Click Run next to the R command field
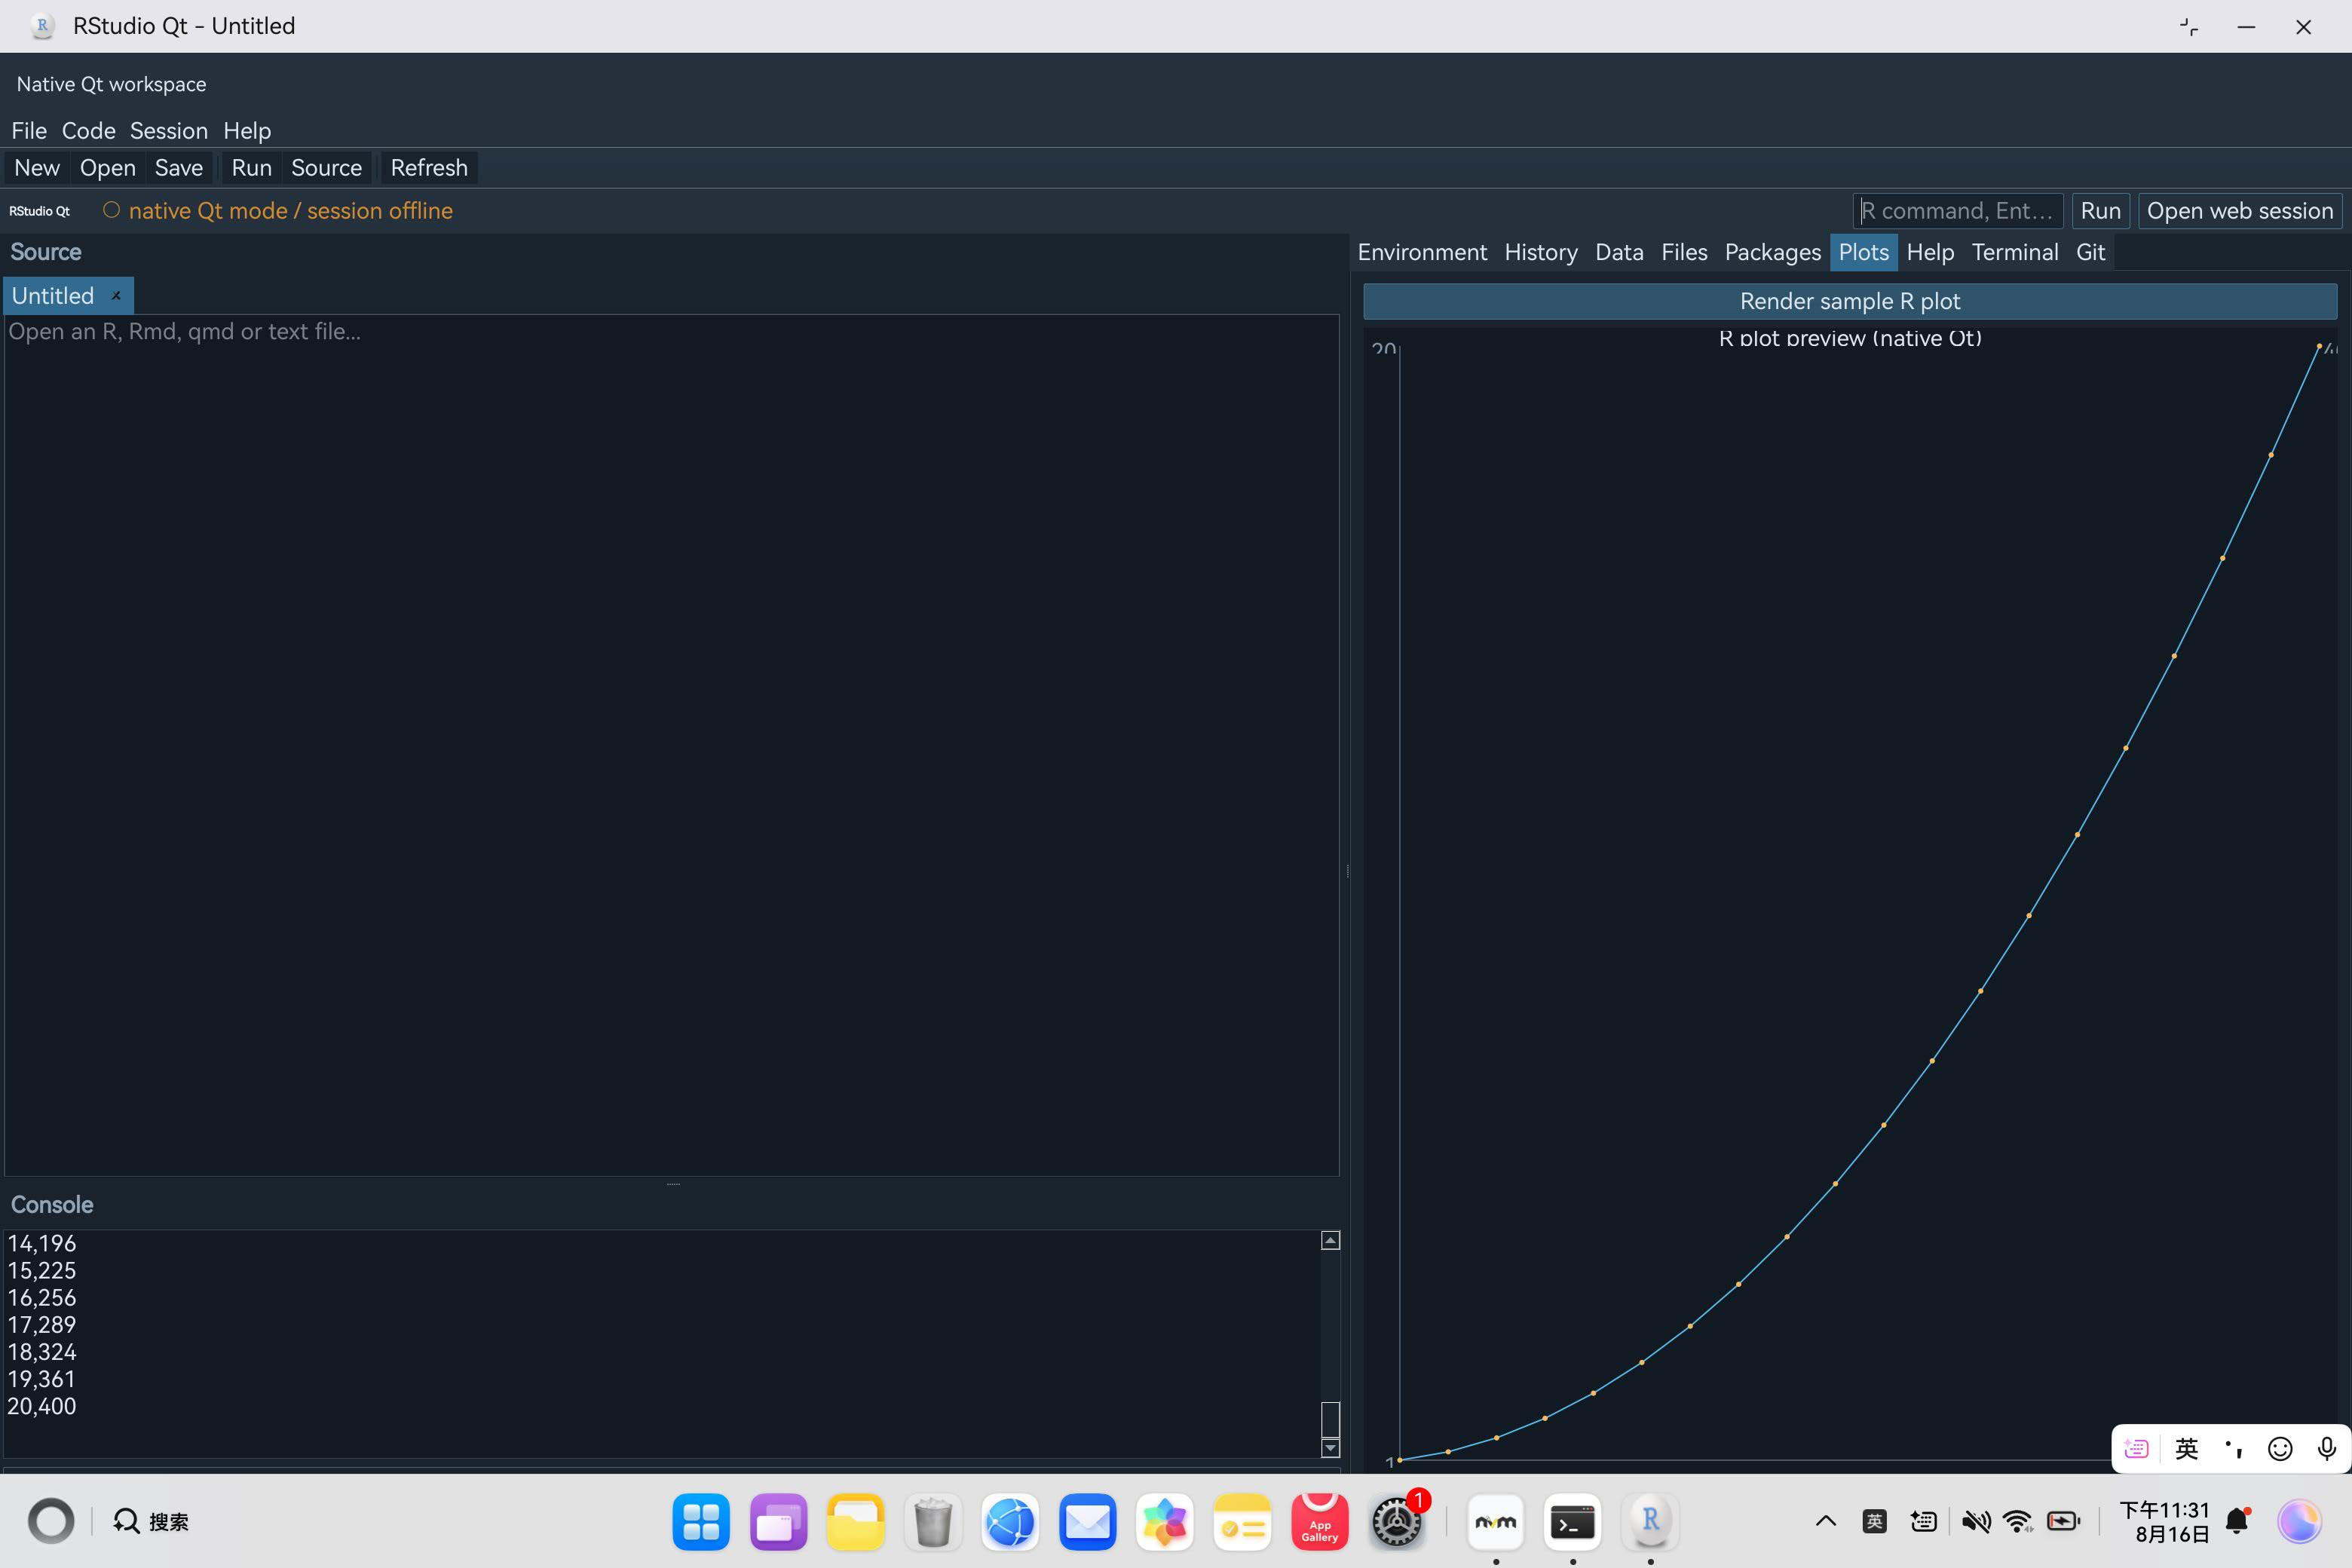 (2100, 211)
